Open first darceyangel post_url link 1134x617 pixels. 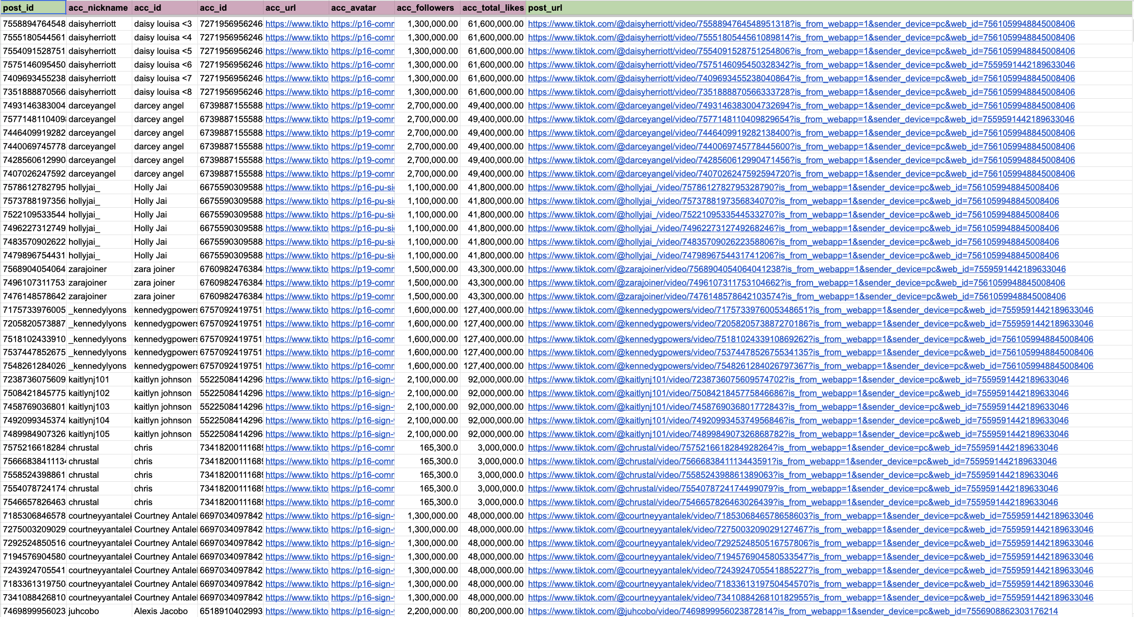click(x=801, y=106)
